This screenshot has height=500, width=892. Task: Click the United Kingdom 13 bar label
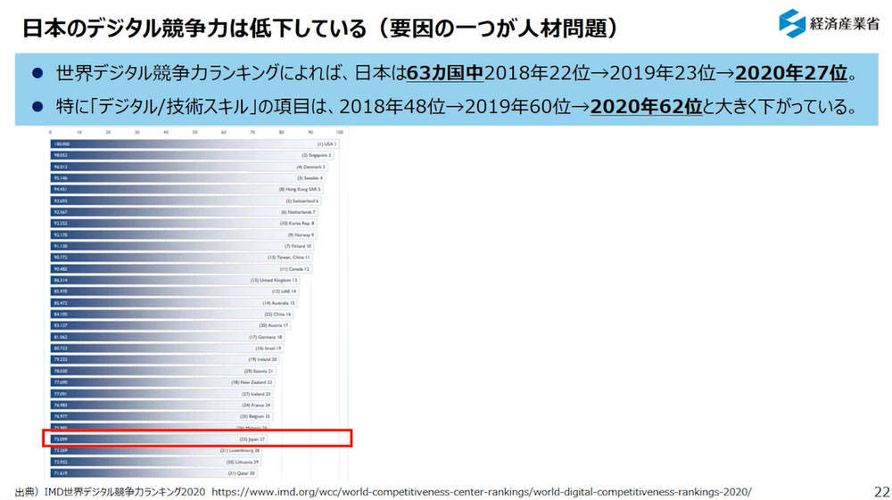[x=274, y=280]
